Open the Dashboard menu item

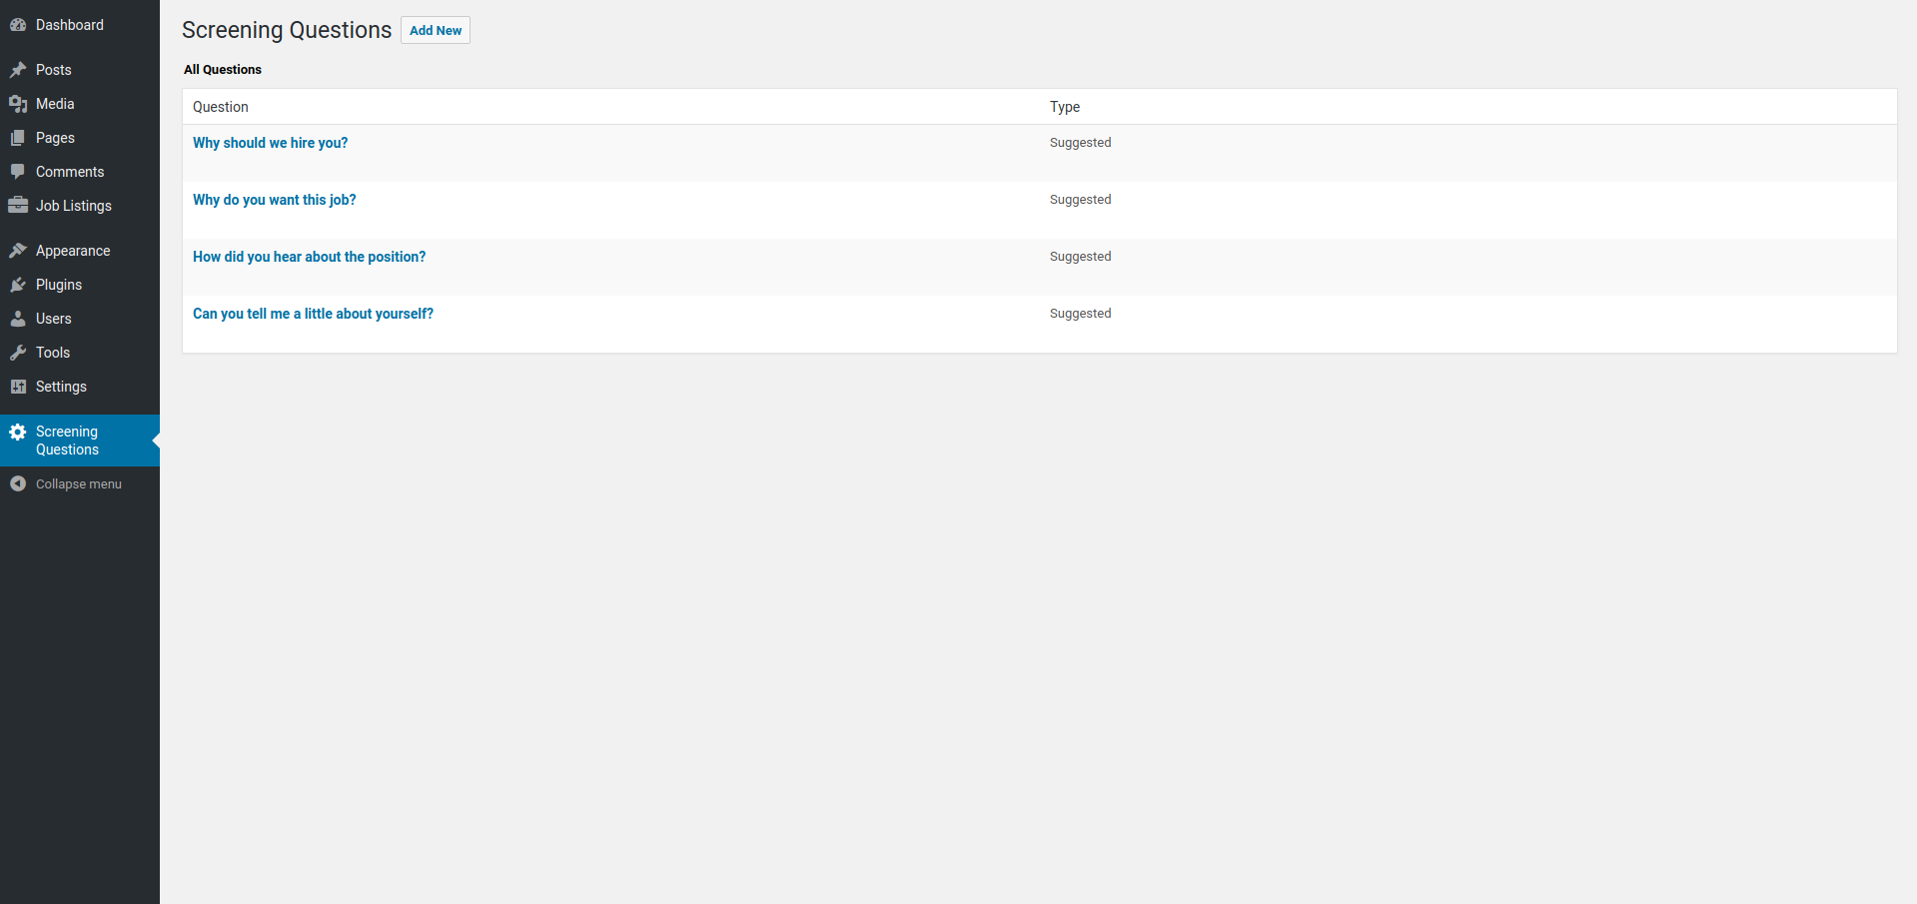(x=70, y=25)
